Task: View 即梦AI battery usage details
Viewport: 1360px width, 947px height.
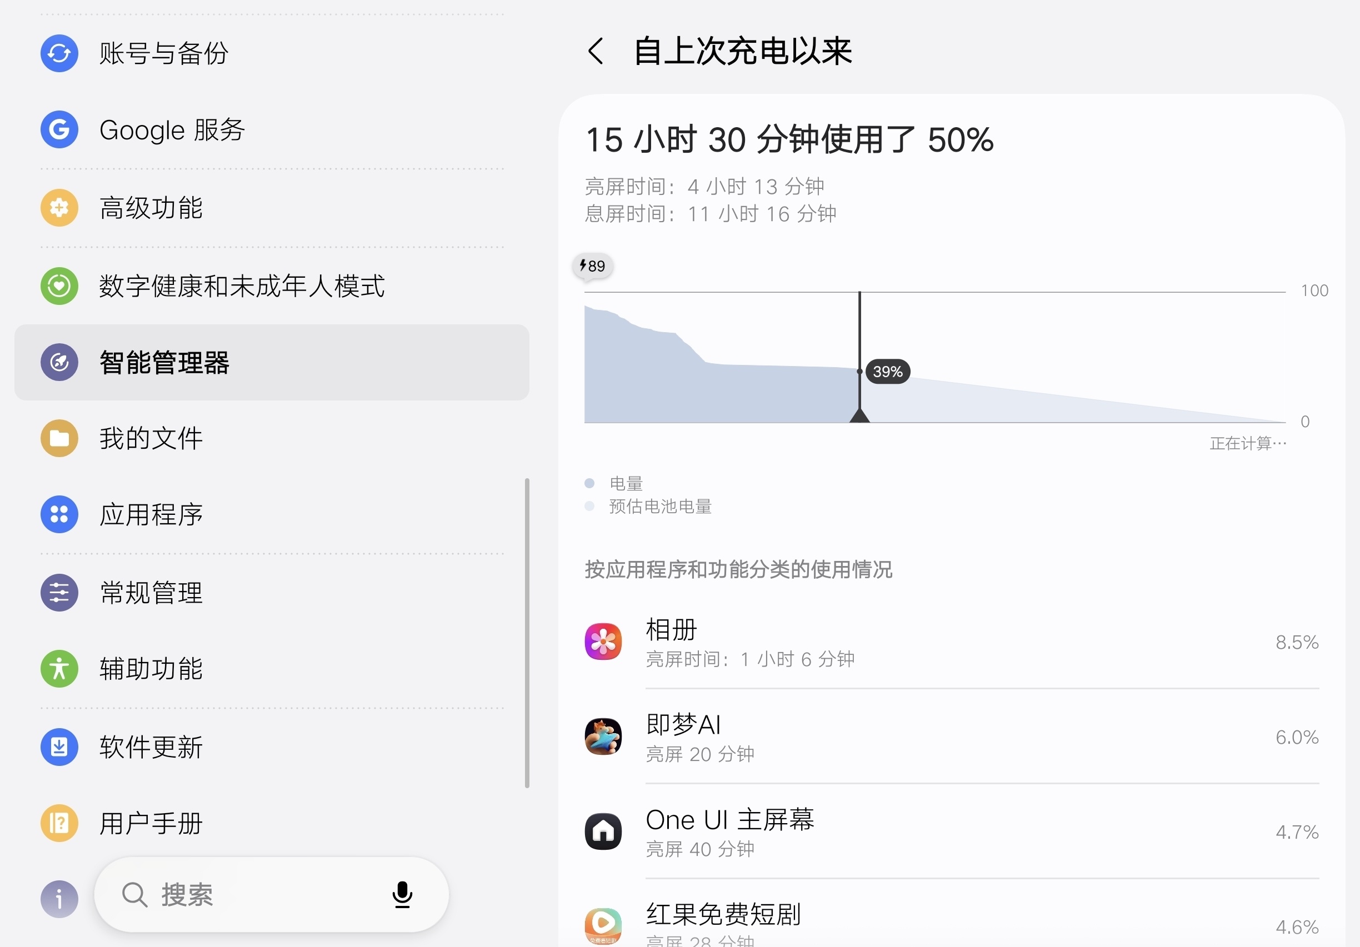Action: pyautogui.click(x=952, y=736)
